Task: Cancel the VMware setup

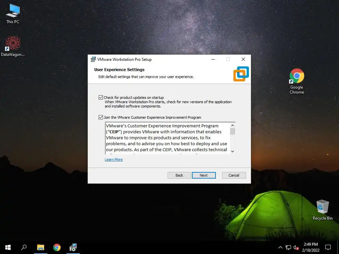Action: 234,175
